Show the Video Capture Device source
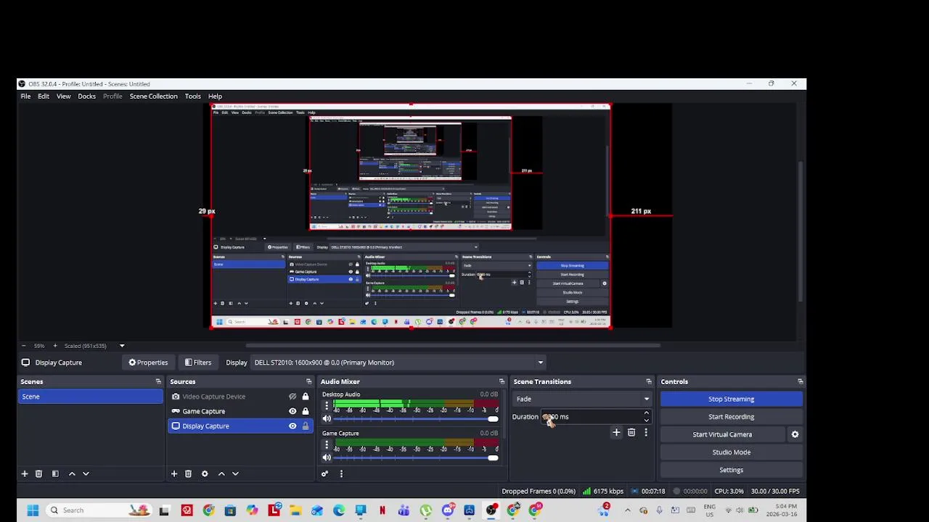 coord(292,397)
